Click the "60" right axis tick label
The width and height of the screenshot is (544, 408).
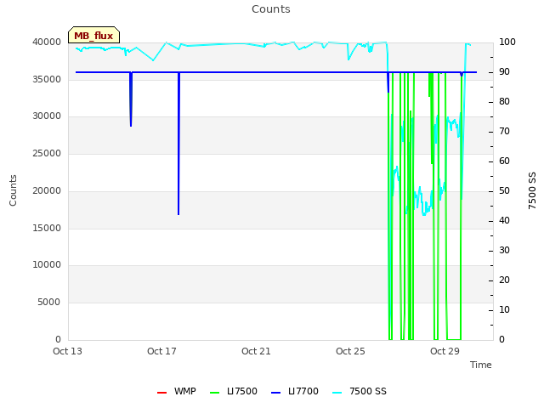504,161
